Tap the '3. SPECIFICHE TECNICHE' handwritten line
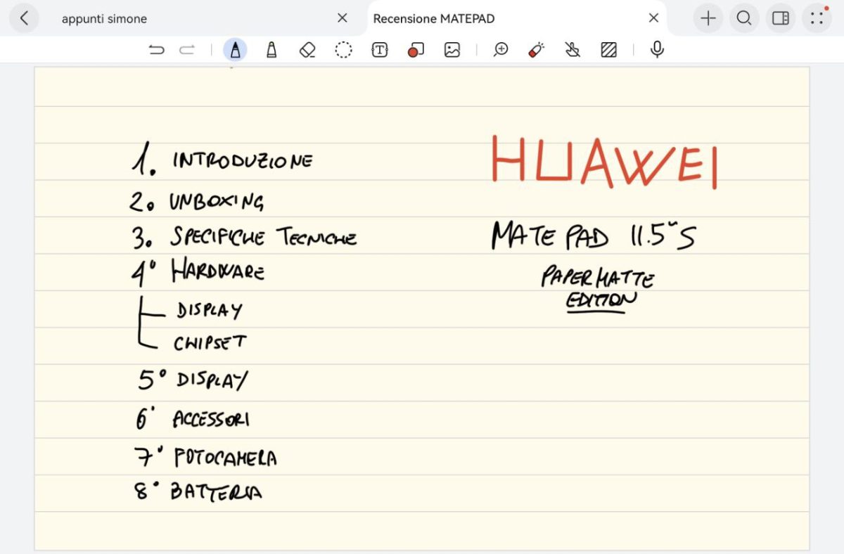The image size is (844, 554). pos(244,237)
